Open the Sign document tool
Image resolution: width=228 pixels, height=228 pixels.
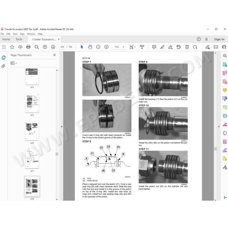170,47
